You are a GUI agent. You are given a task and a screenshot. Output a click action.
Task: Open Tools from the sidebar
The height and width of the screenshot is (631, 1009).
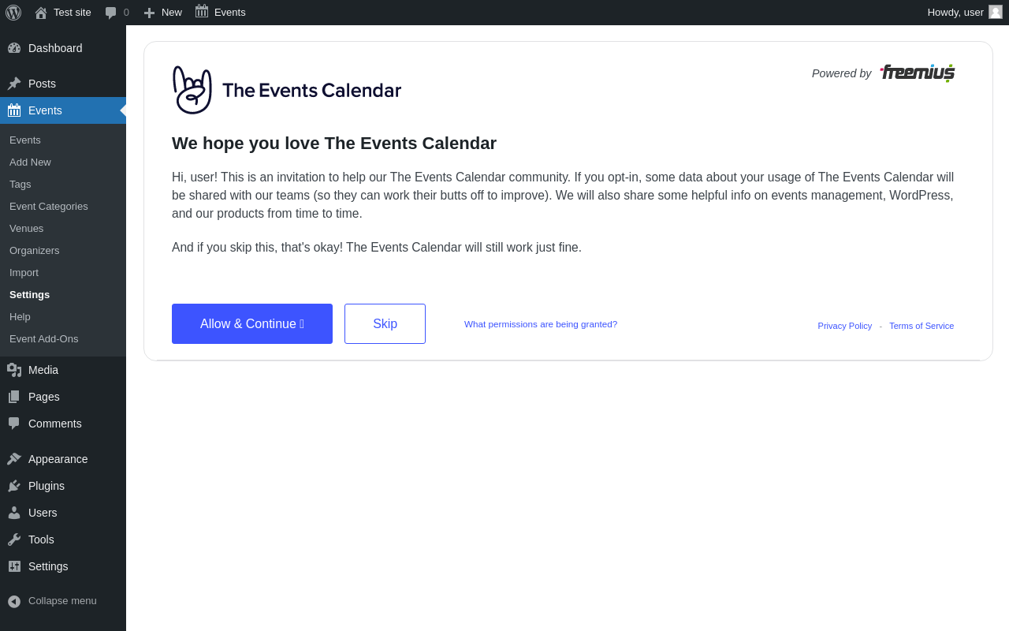(63, 540)
